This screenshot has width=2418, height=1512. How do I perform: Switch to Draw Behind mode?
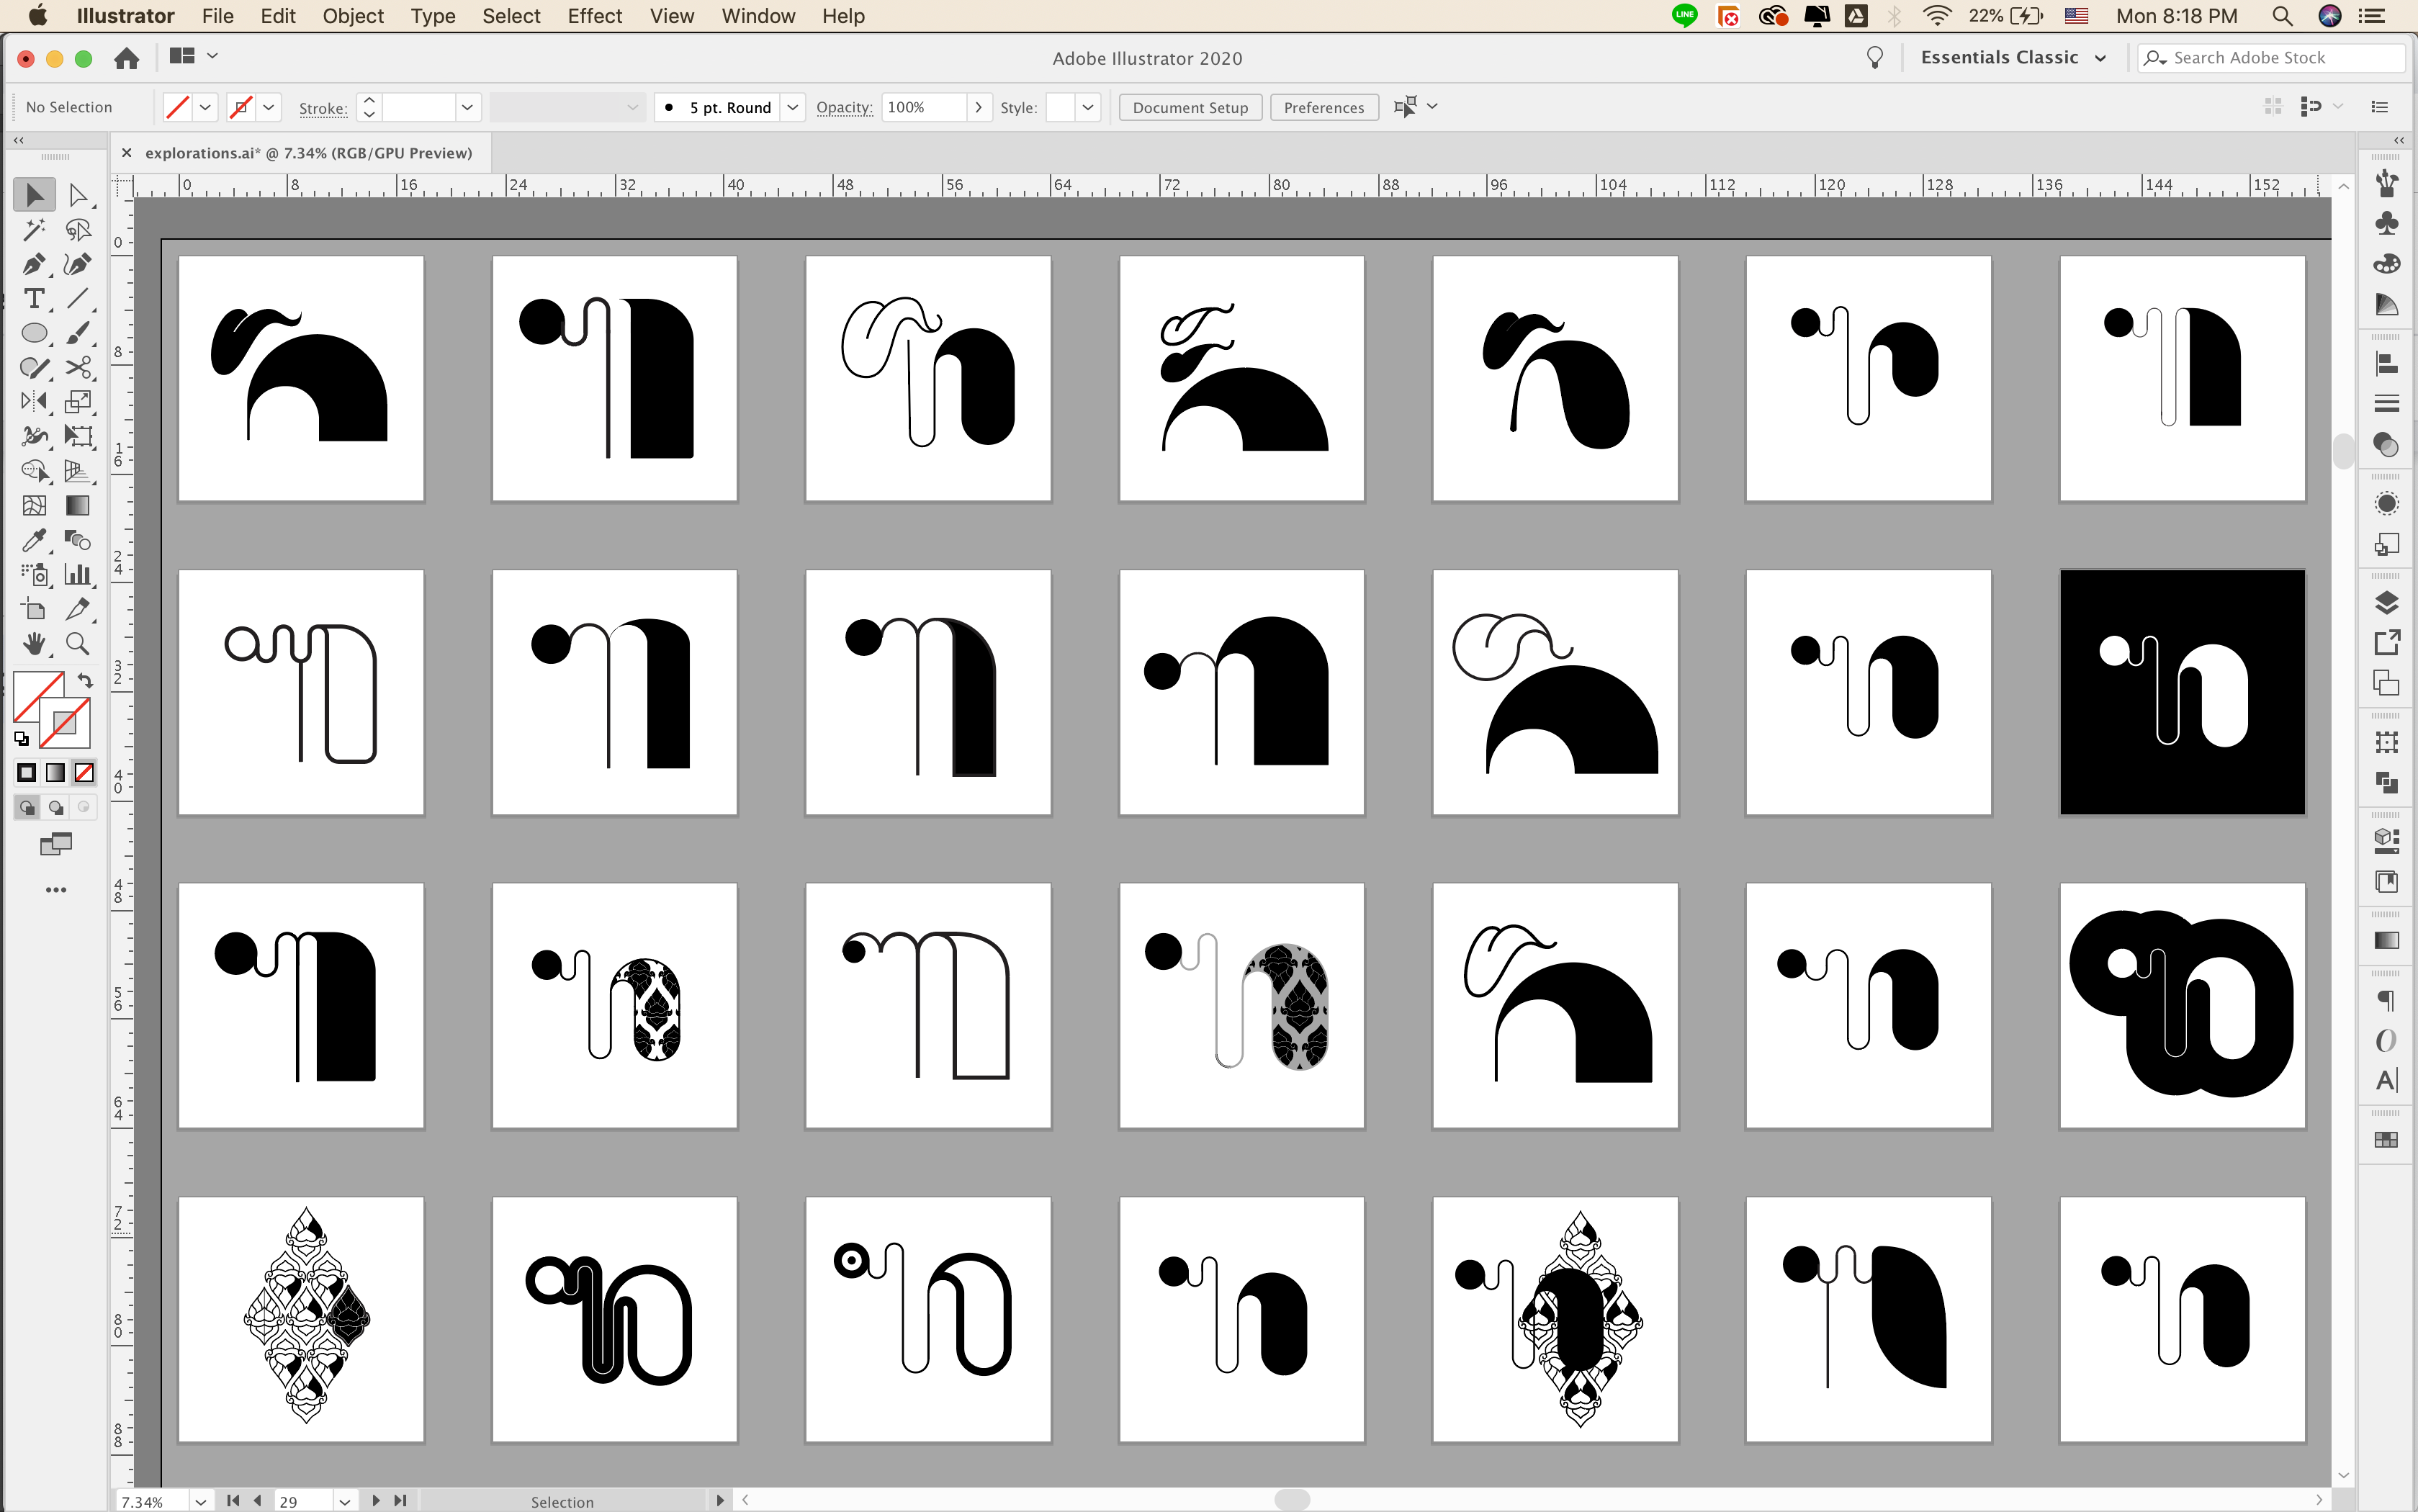point(56,807)
